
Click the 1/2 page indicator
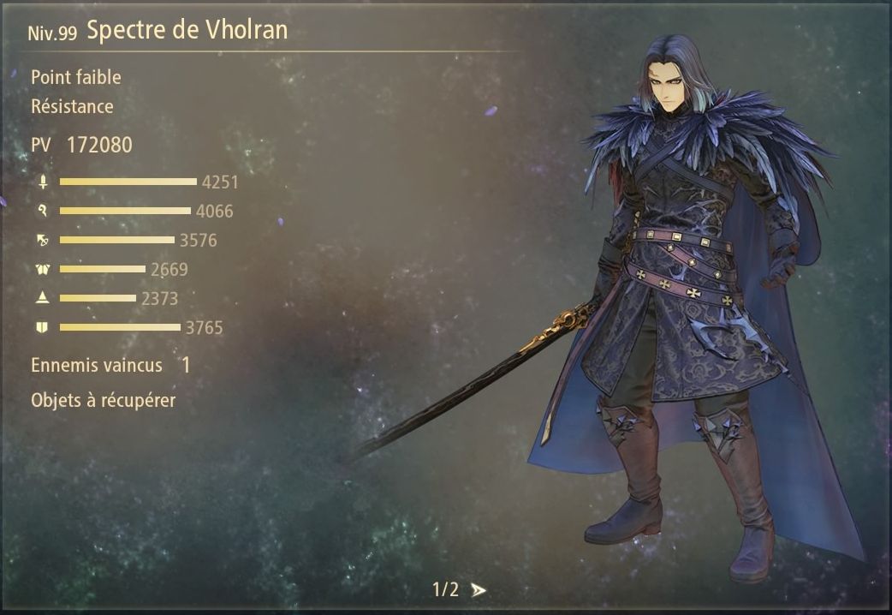(445, 589)
